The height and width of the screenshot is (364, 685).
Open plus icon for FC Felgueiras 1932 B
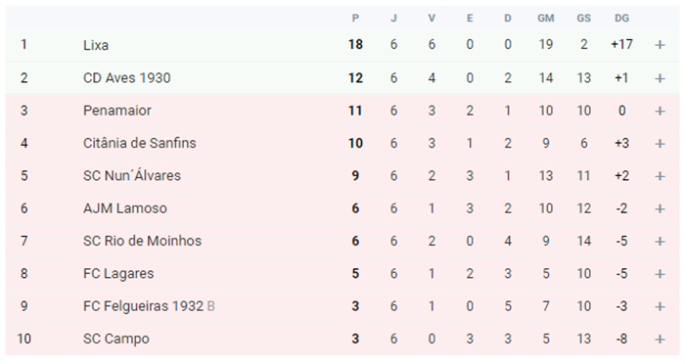pos(660,306)
